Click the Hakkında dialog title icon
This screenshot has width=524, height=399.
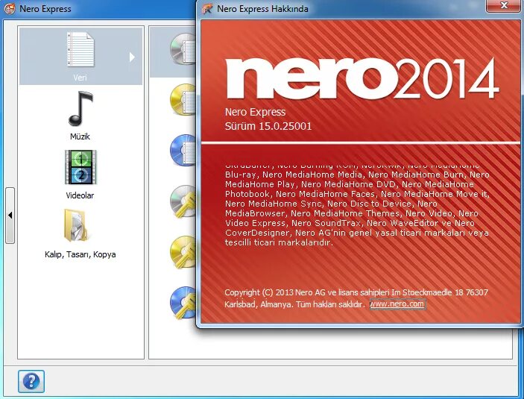(207, 9)
